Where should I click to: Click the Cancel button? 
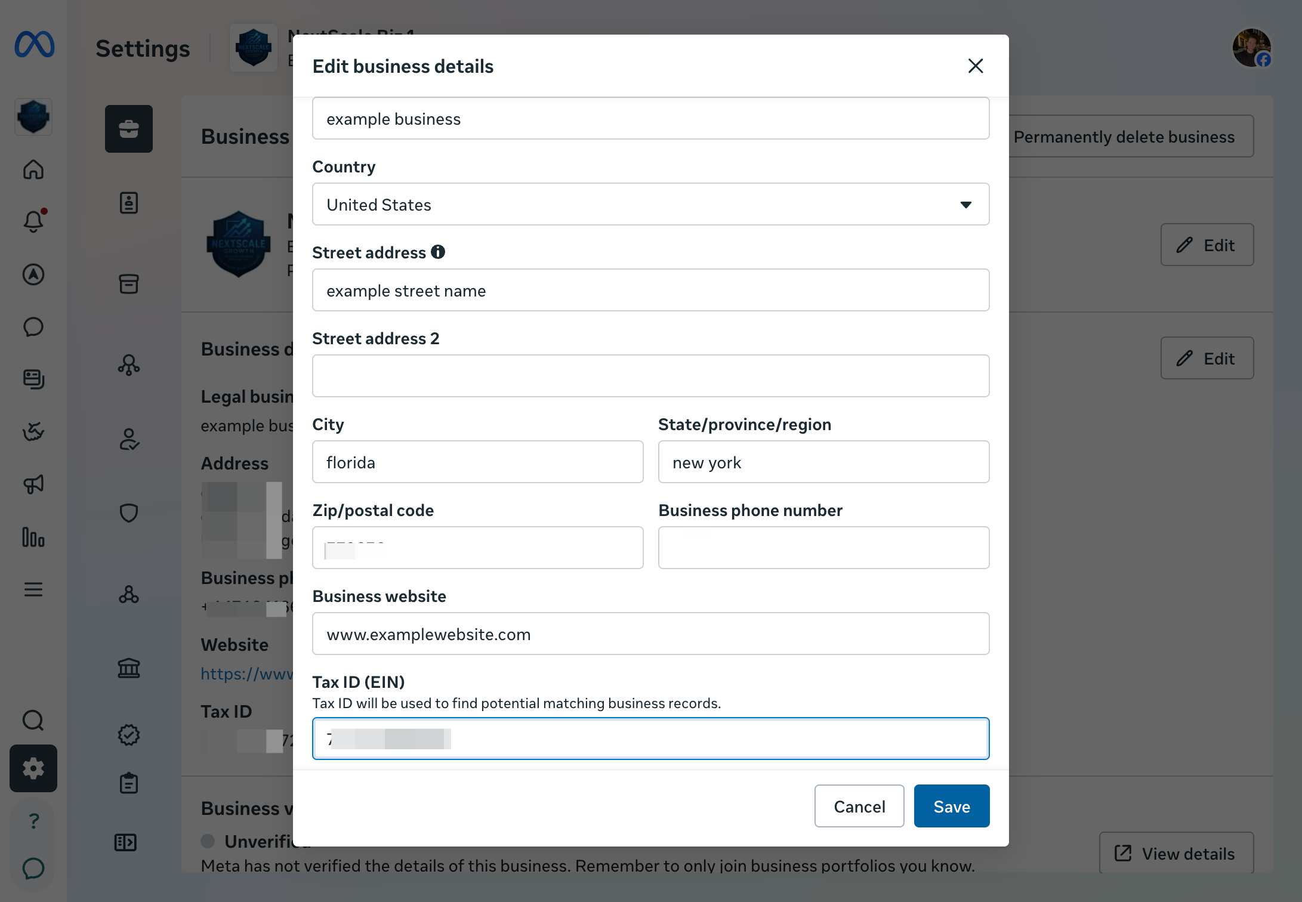[x=859, y=807]
